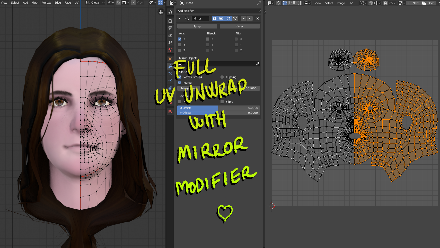The height and width of the screenshot is (248, 440).
Task: Open the properties editor type dropdown
Action: click(172, 3)
